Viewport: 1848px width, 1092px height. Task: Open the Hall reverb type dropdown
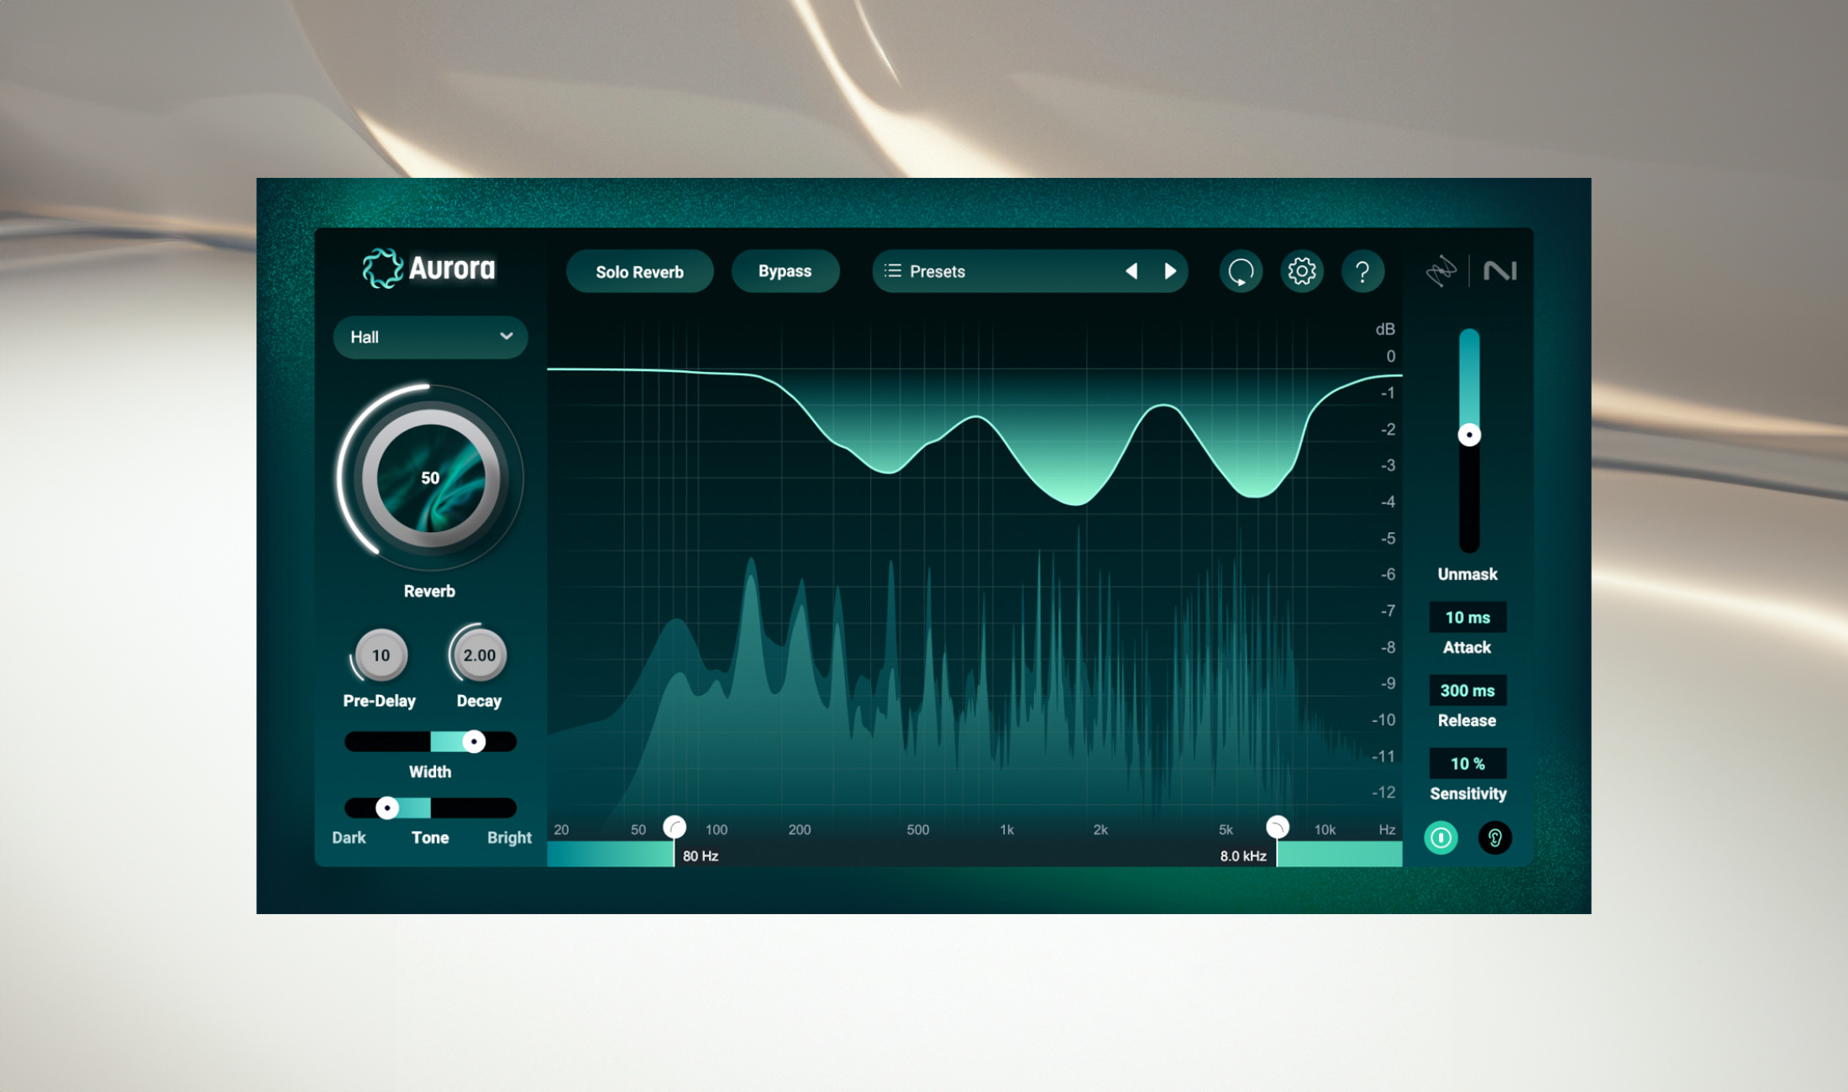point(429,337)
